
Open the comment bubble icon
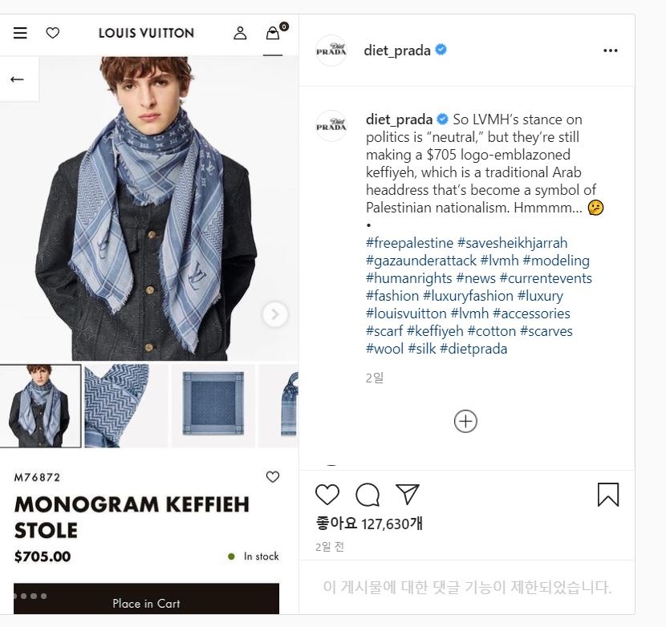click(x=368, y=495)
